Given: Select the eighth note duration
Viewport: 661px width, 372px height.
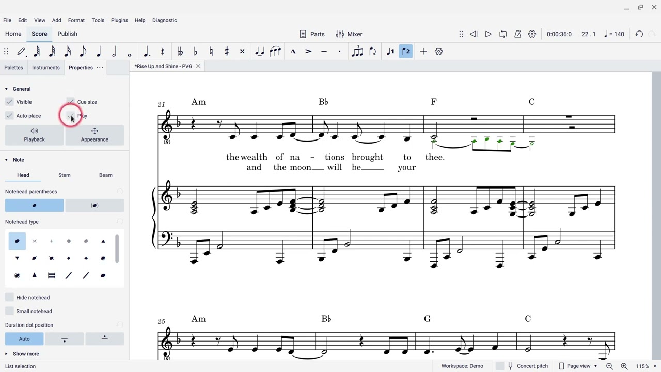Looking at the screenshot, I should [83, 51].
